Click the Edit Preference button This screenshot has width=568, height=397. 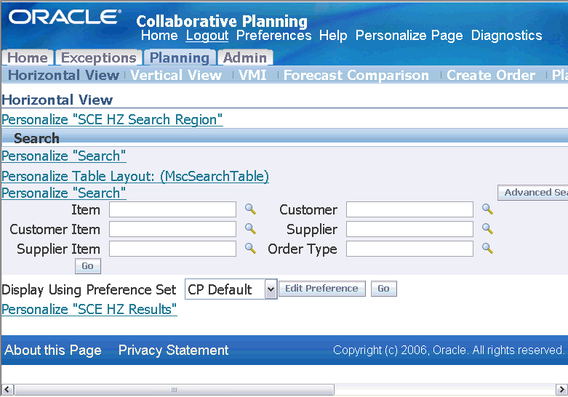pos(321,289)
